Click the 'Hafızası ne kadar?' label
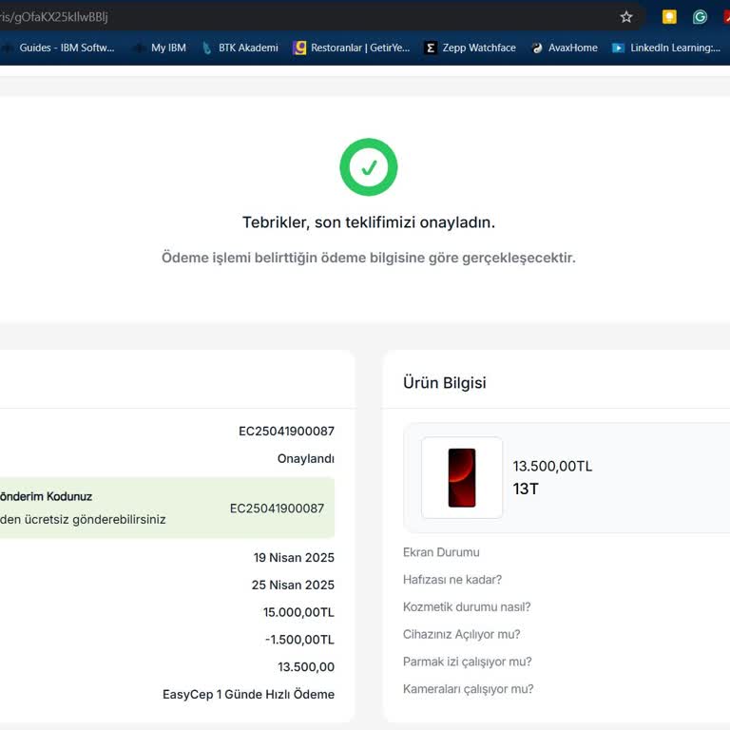The image size is (730, 730). (452, 580)
